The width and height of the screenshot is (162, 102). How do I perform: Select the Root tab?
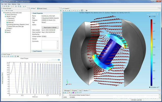click(33, 8)
